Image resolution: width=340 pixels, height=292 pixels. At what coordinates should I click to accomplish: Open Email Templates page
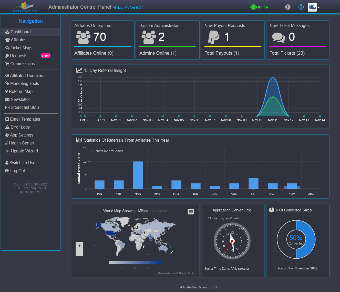[25, 119]
